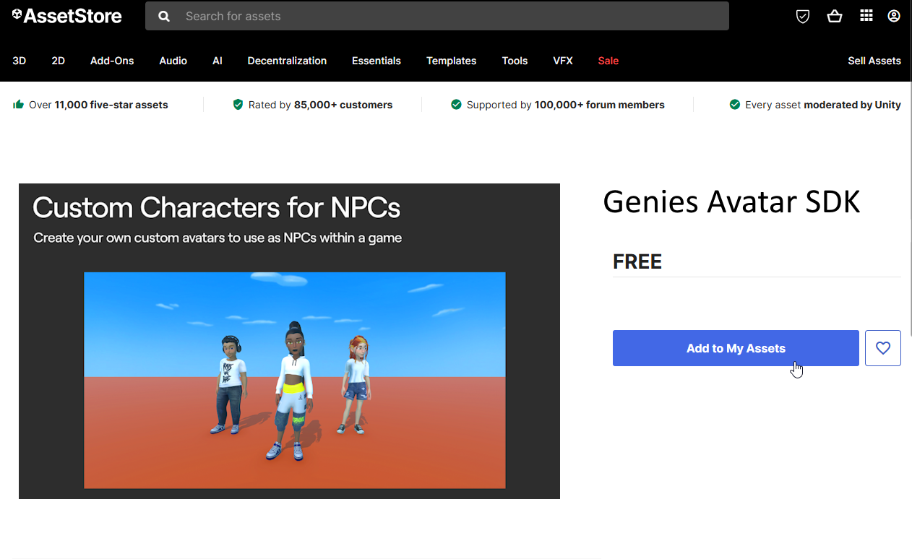Image resolution: width=912 pixels, height=559 pixels.
Task: Open the Audio category
Action: [173, 61]
